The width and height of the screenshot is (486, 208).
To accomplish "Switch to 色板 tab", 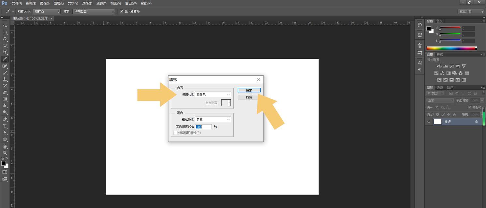I will point(439,21).
